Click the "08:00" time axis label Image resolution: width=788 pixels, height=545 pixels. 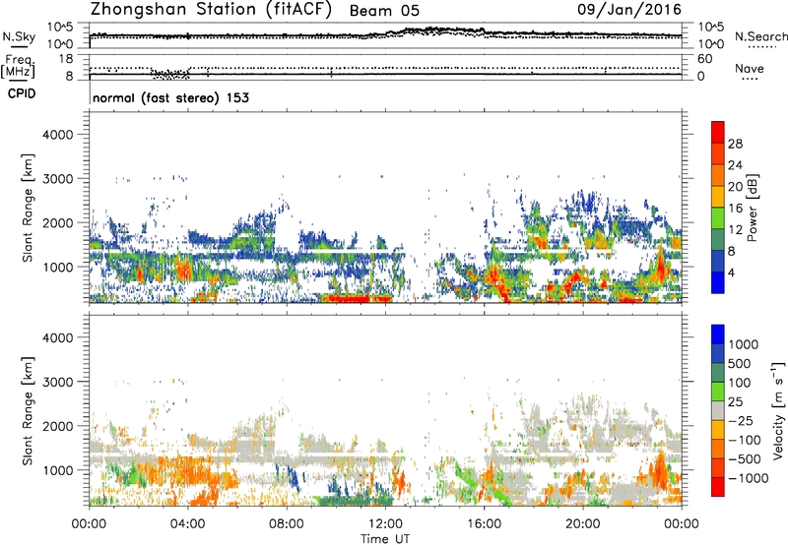tap(287, 524)
